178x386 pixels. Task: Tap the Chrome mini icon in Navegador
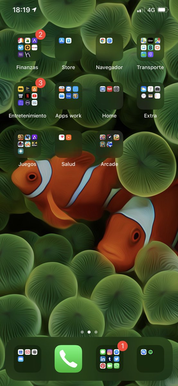[102, 41]
